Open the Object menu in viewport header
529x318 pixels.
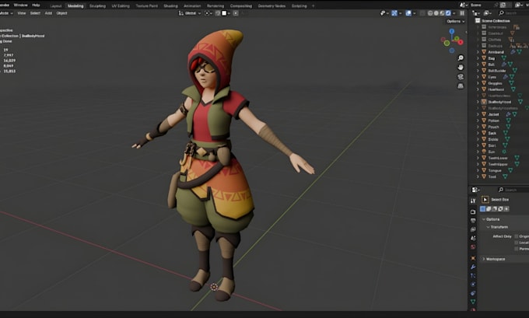tap(61, 13)
